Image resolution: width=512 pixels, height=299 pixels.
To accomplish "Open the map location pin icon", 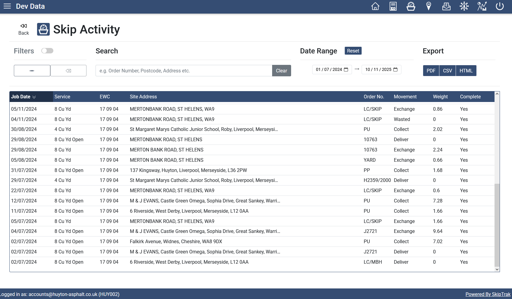I will point(429,6).
